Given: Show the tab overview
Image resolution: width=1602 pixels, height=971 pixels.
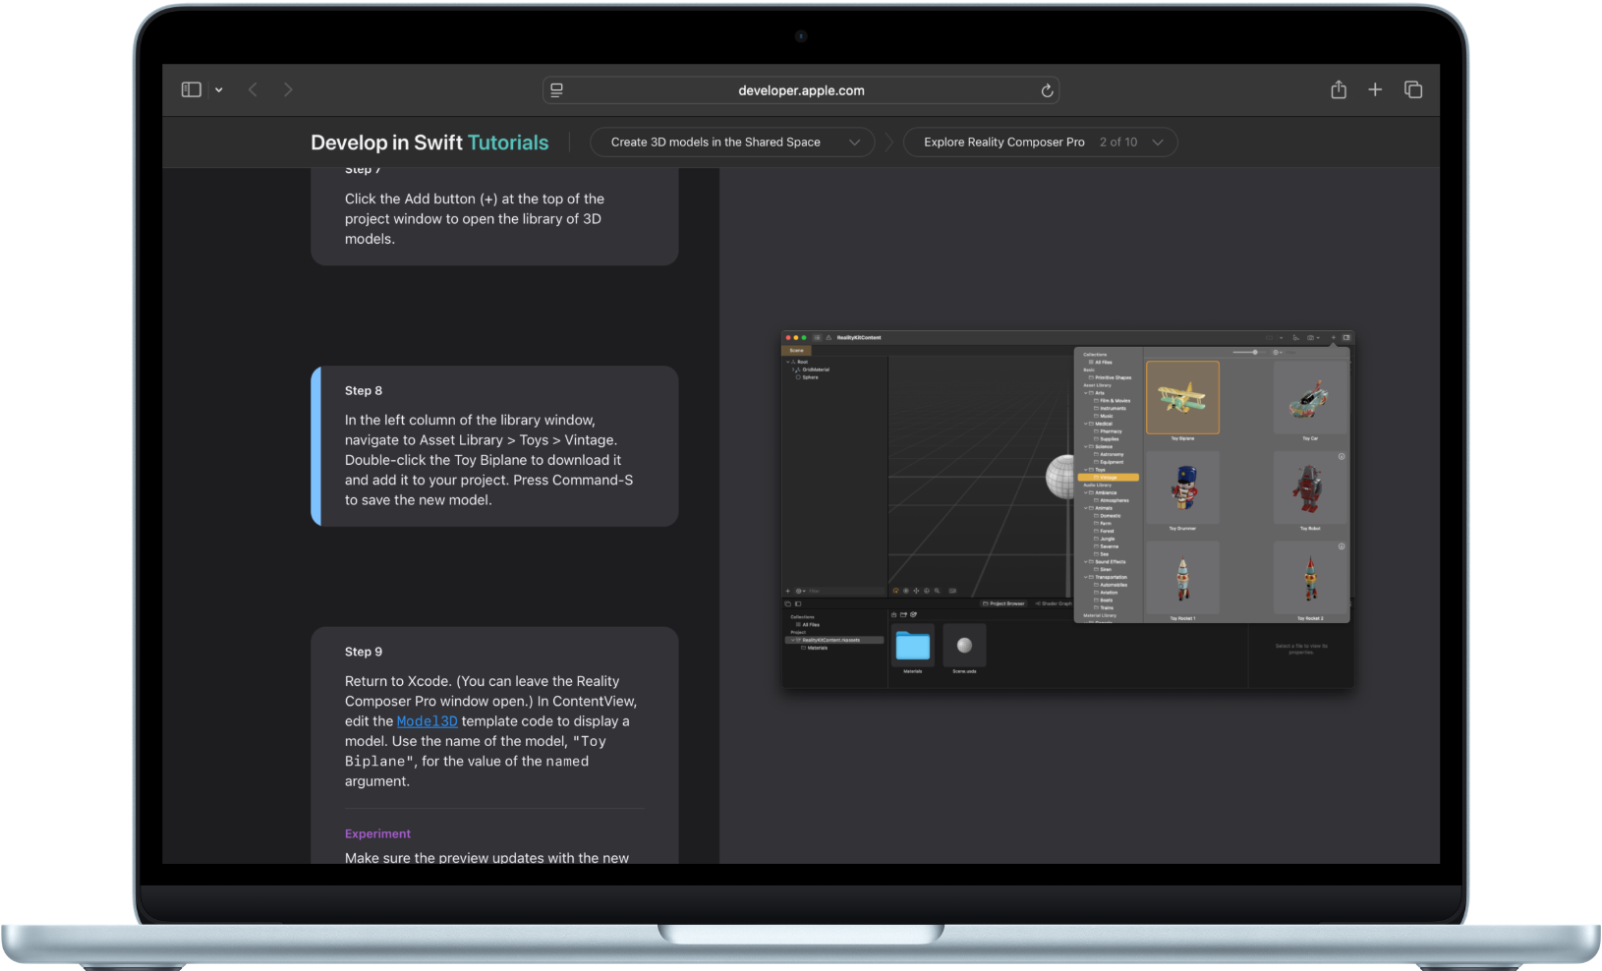Looking at the screenshot, I should point(1413,89).
